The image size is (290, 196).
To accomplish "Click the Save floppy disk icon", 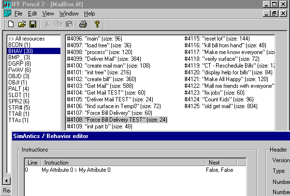I will point(33,24).
